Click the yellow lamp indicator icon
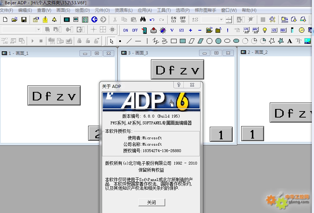314x213 pixels. pos(265,30)
